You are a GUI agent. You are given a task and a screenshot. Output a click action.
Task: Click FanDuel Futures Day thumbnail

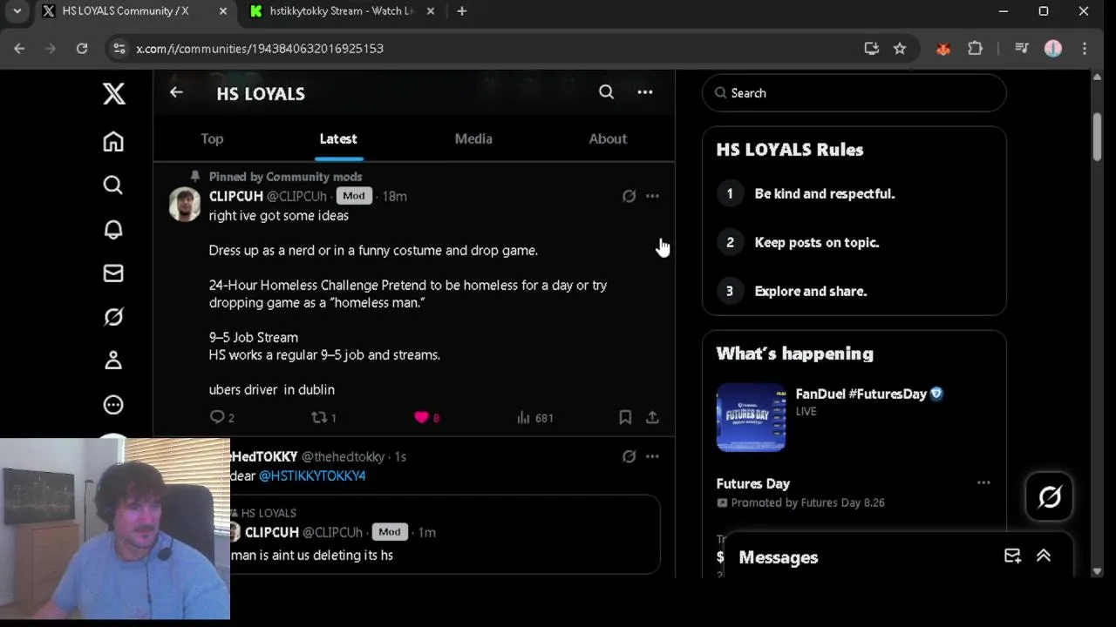coord(751,417)
